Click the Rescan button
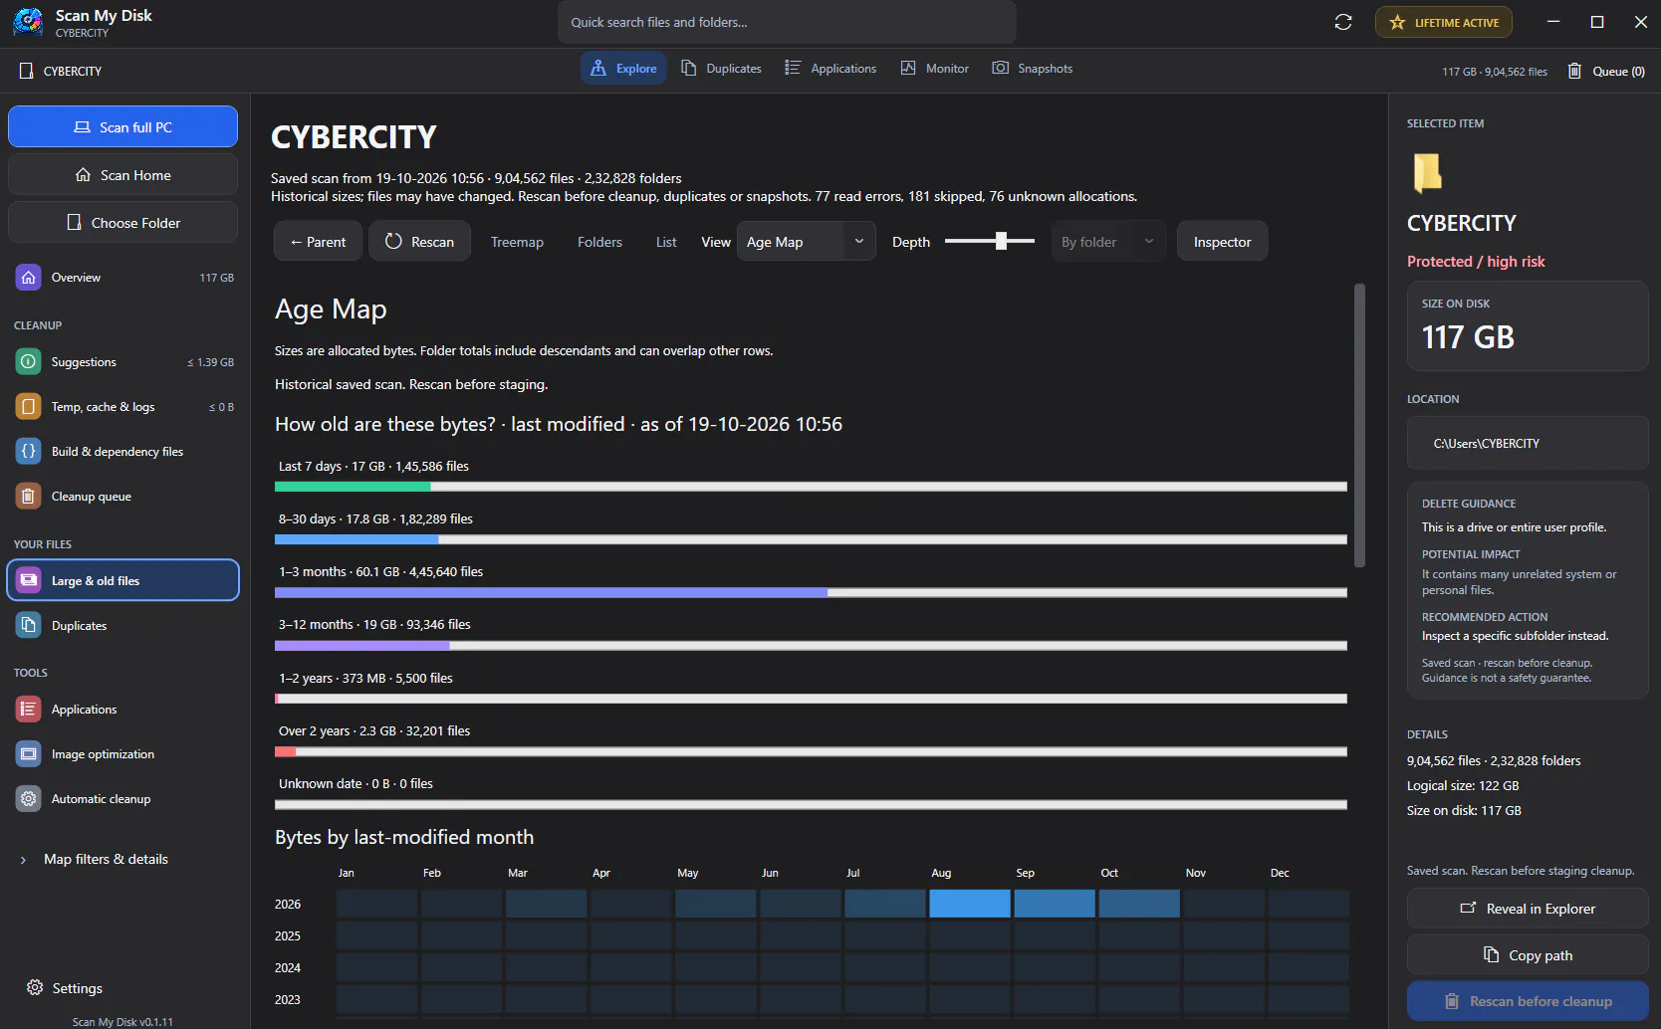 tap(420, 242)
